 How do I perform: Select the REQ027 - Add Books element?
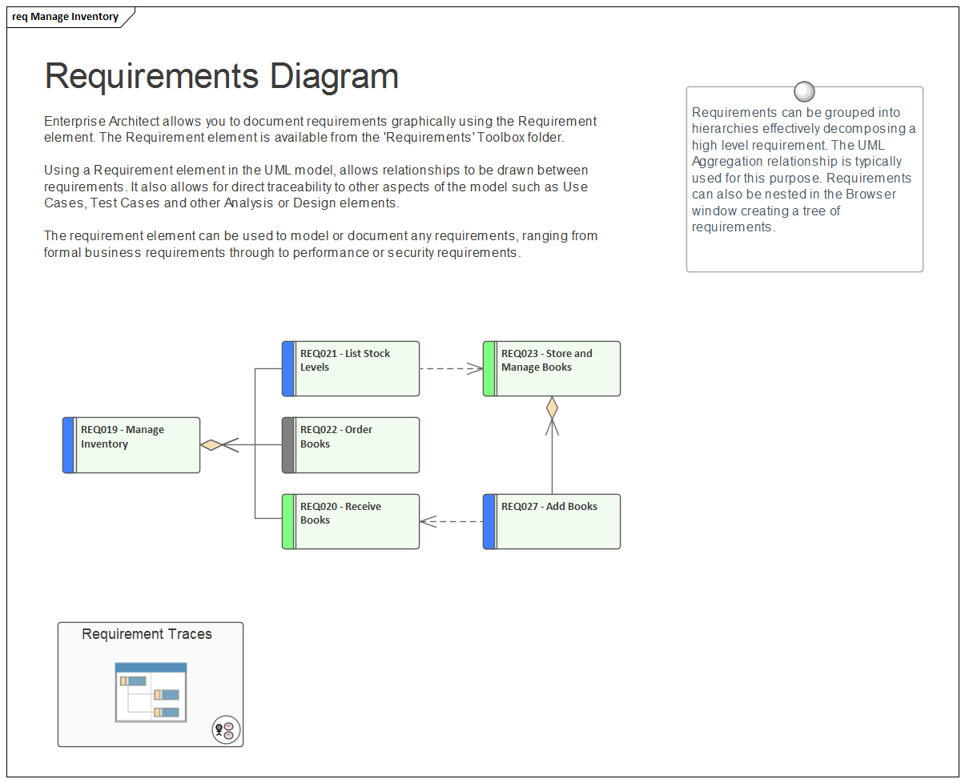coord(553,521)
